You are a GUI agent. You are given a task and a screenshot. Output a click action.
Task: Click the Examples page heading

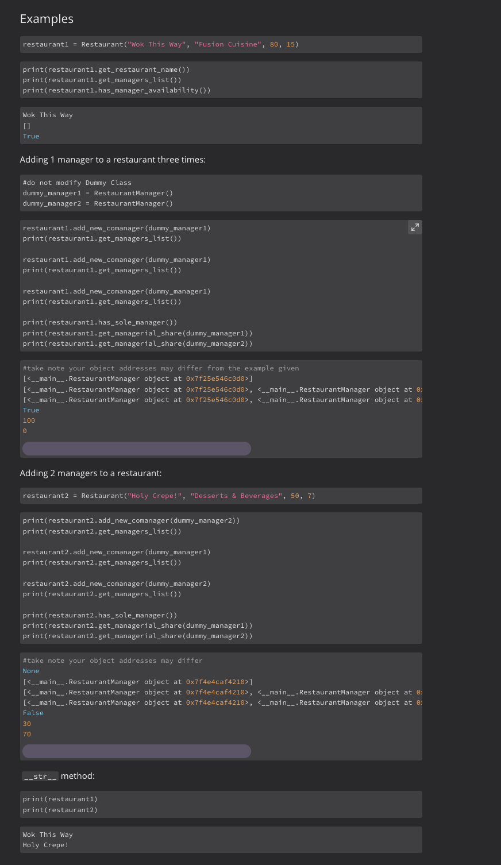(47, 18)
